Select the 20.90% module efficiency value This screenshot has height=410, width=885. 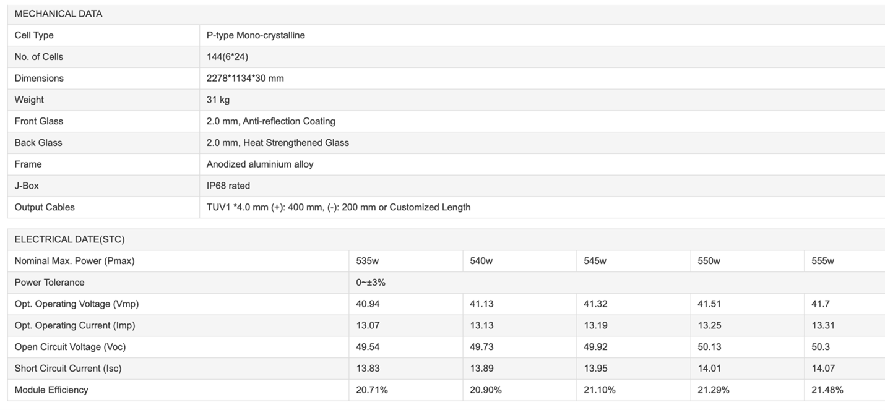click(486, 390)
